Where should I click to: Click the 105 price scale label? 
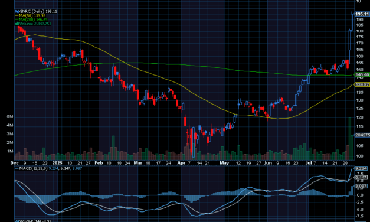point(359,146)
